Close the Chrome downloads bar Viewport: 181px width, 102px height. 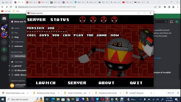pos(178,93)
